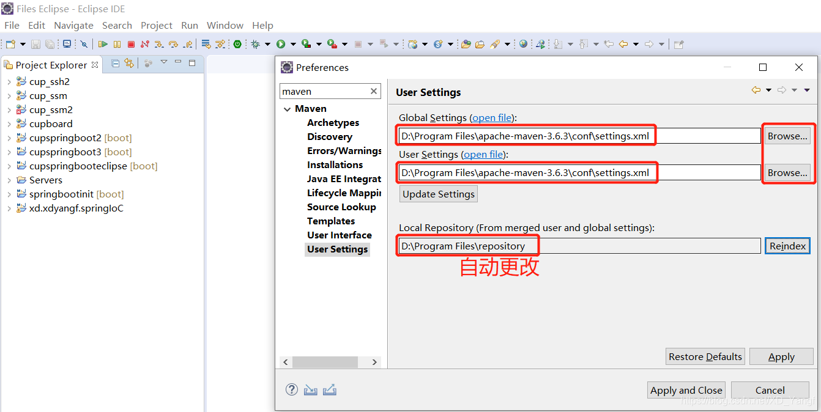
Task: Open the File menu
Action: (12, 25)
